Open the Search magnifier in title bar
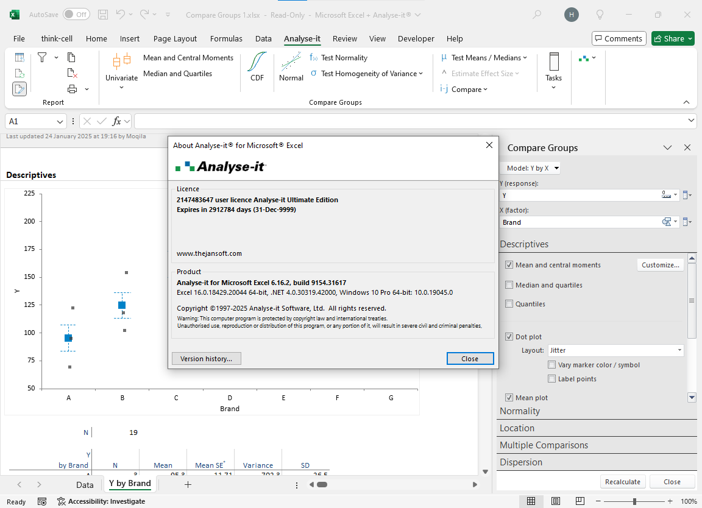Screen dimensions: 702x508 point(537,15)
